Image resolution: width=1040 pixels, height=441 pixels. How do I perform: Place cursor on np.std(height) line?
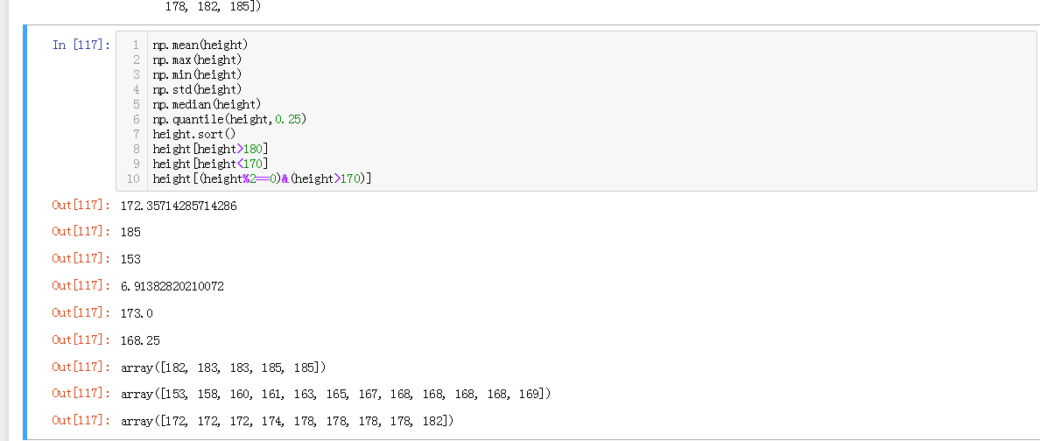pos(197,89)
